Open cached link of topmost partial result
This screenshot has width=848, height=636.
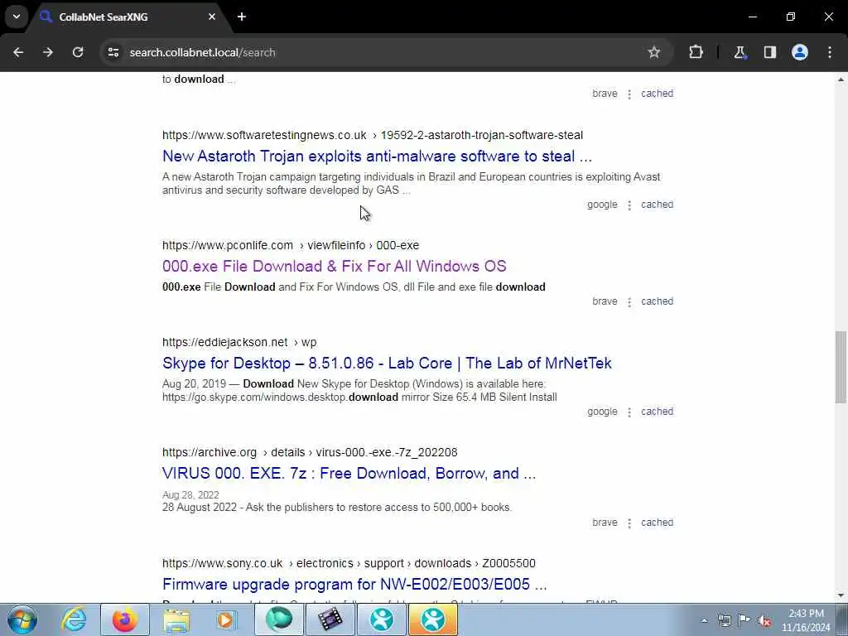coord(657,94)
